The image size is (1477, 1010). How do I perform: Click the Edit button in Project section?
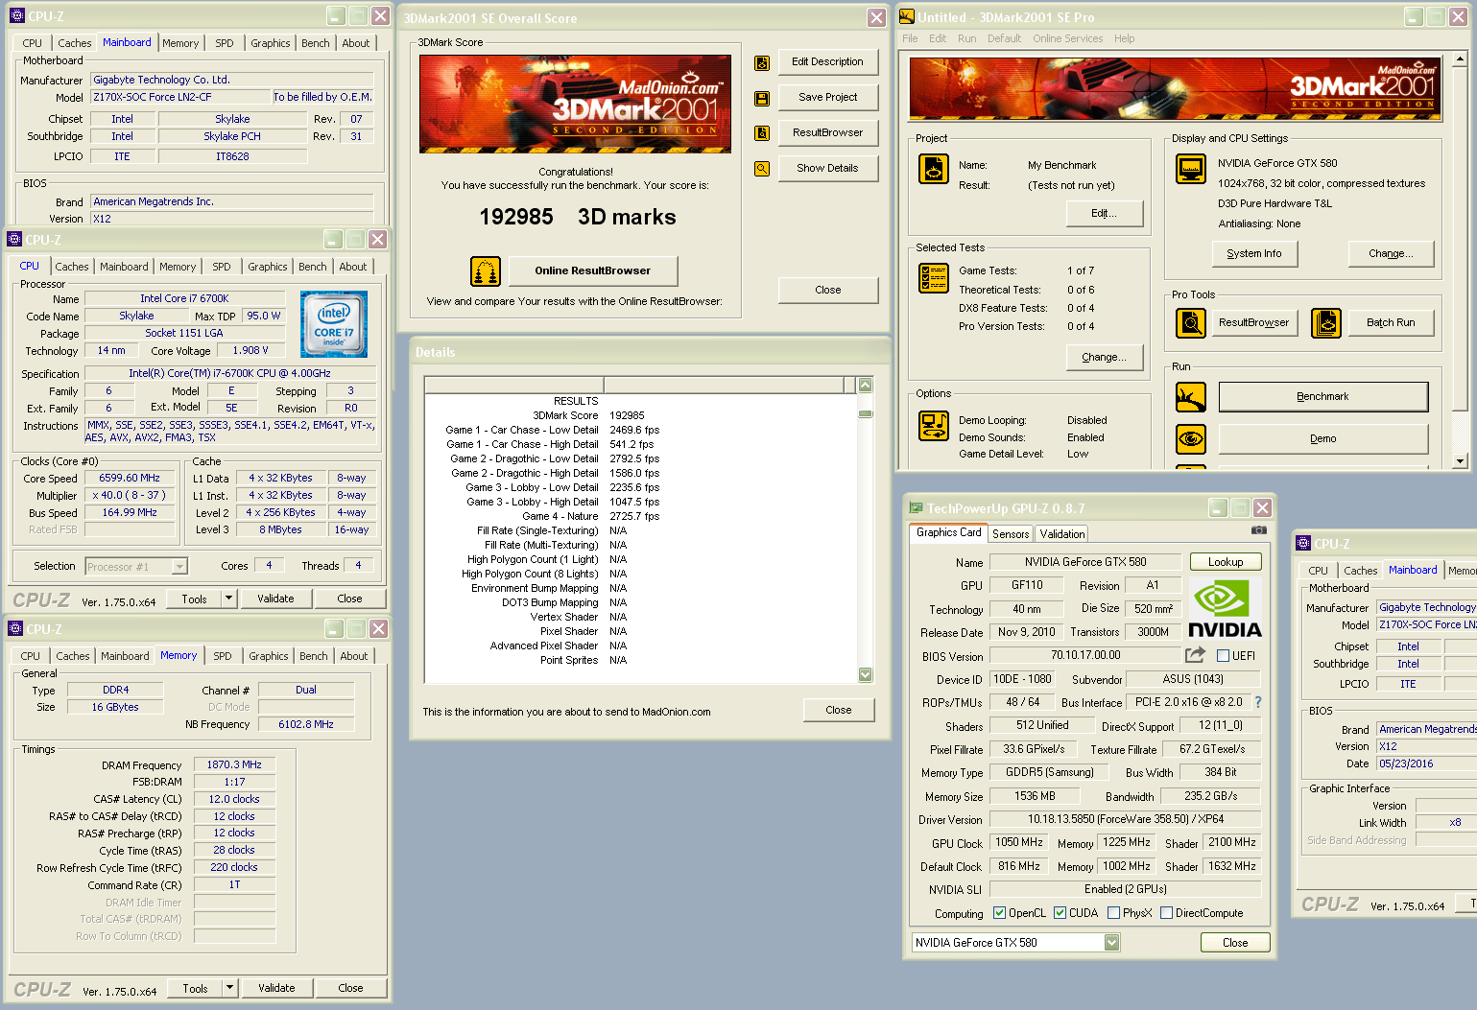point(1104,213)
